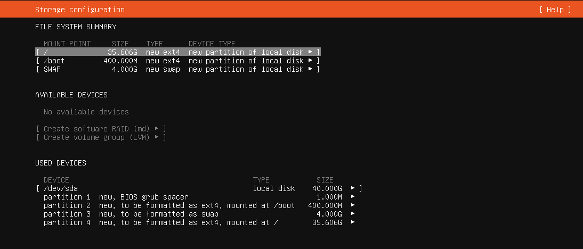The height and width of the screenshot is (249, 583).
Task: Select the /dev/sda local disk entry
Action: point(199,188)
